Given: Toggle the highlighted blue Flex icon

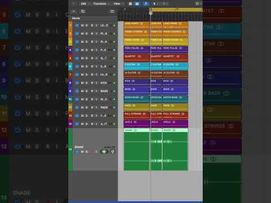Looking at the screenshot, I should [x=146, y=3].
